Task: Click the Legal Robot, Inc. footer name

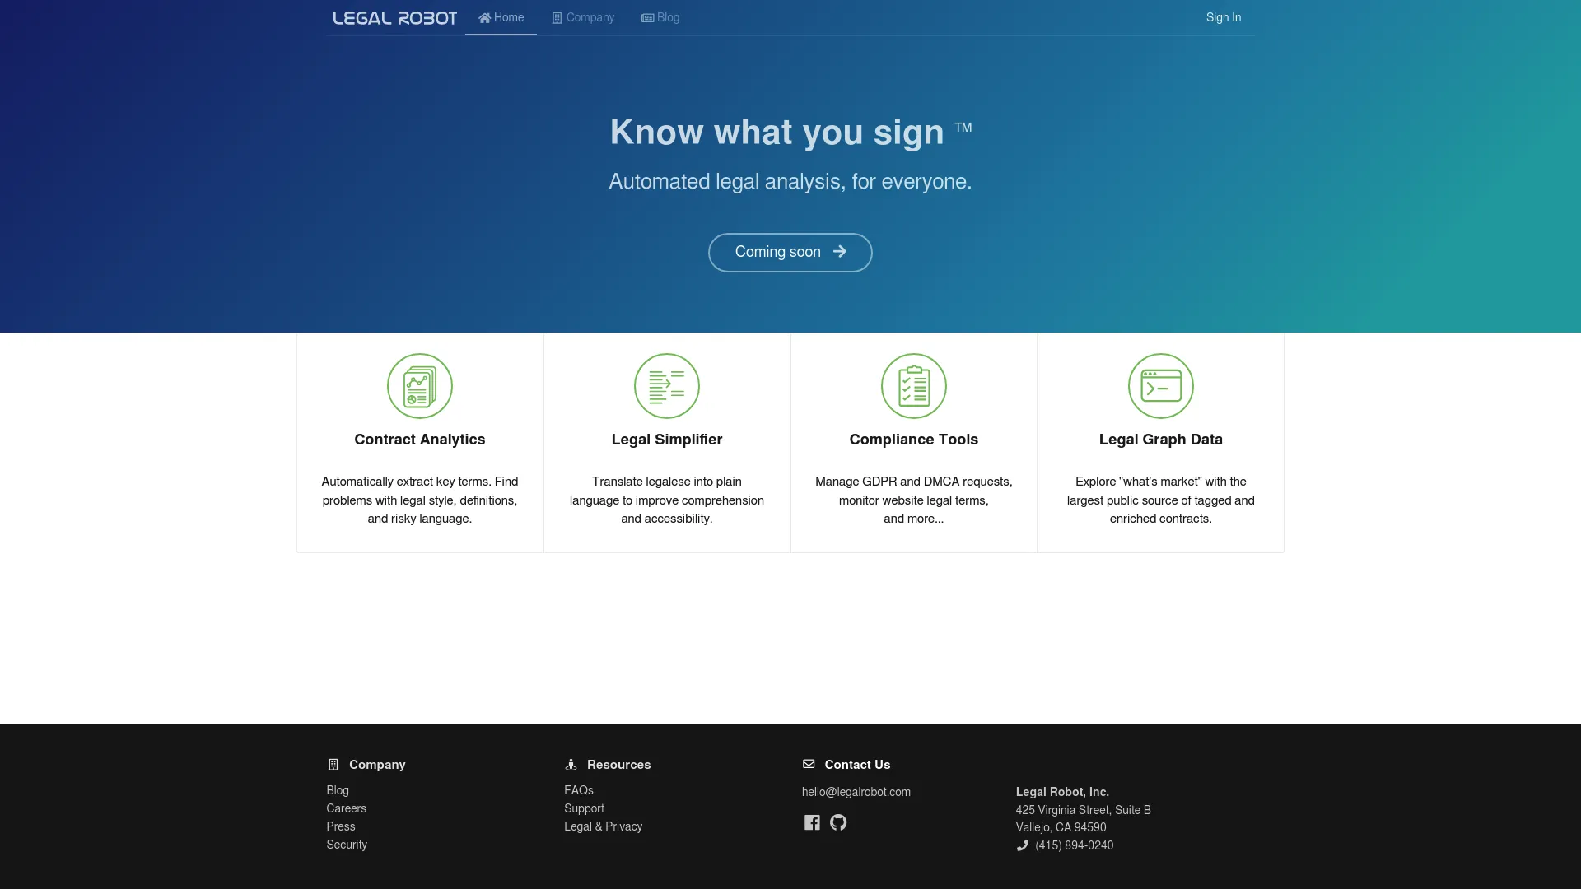Action: click(1062, 792)
